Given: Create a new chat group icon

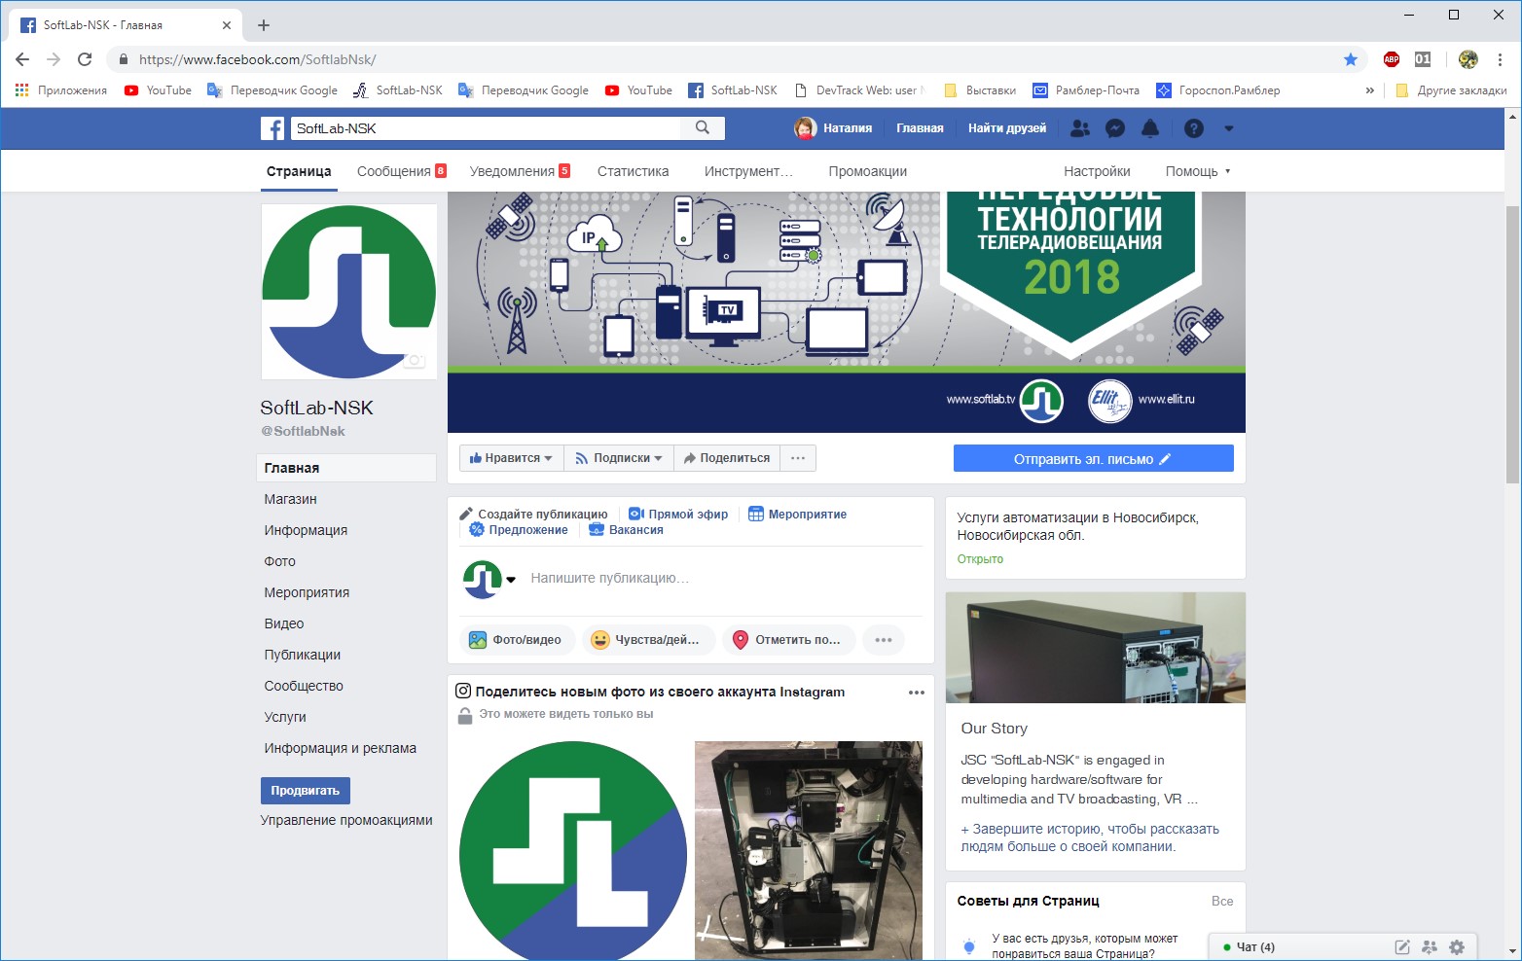Looking at the screenshot, I should coord(1430,946).
